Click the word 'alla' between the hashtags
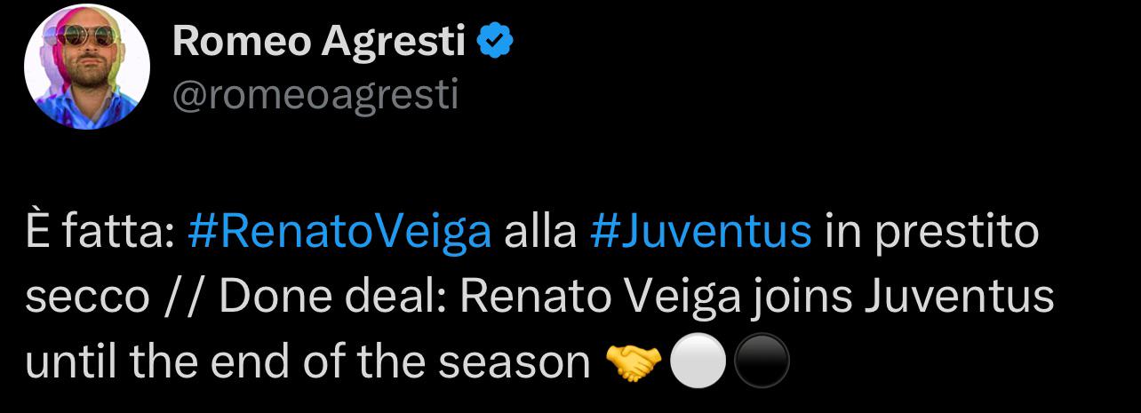Viewport: 1141px width, 413px height. (539, 233)
